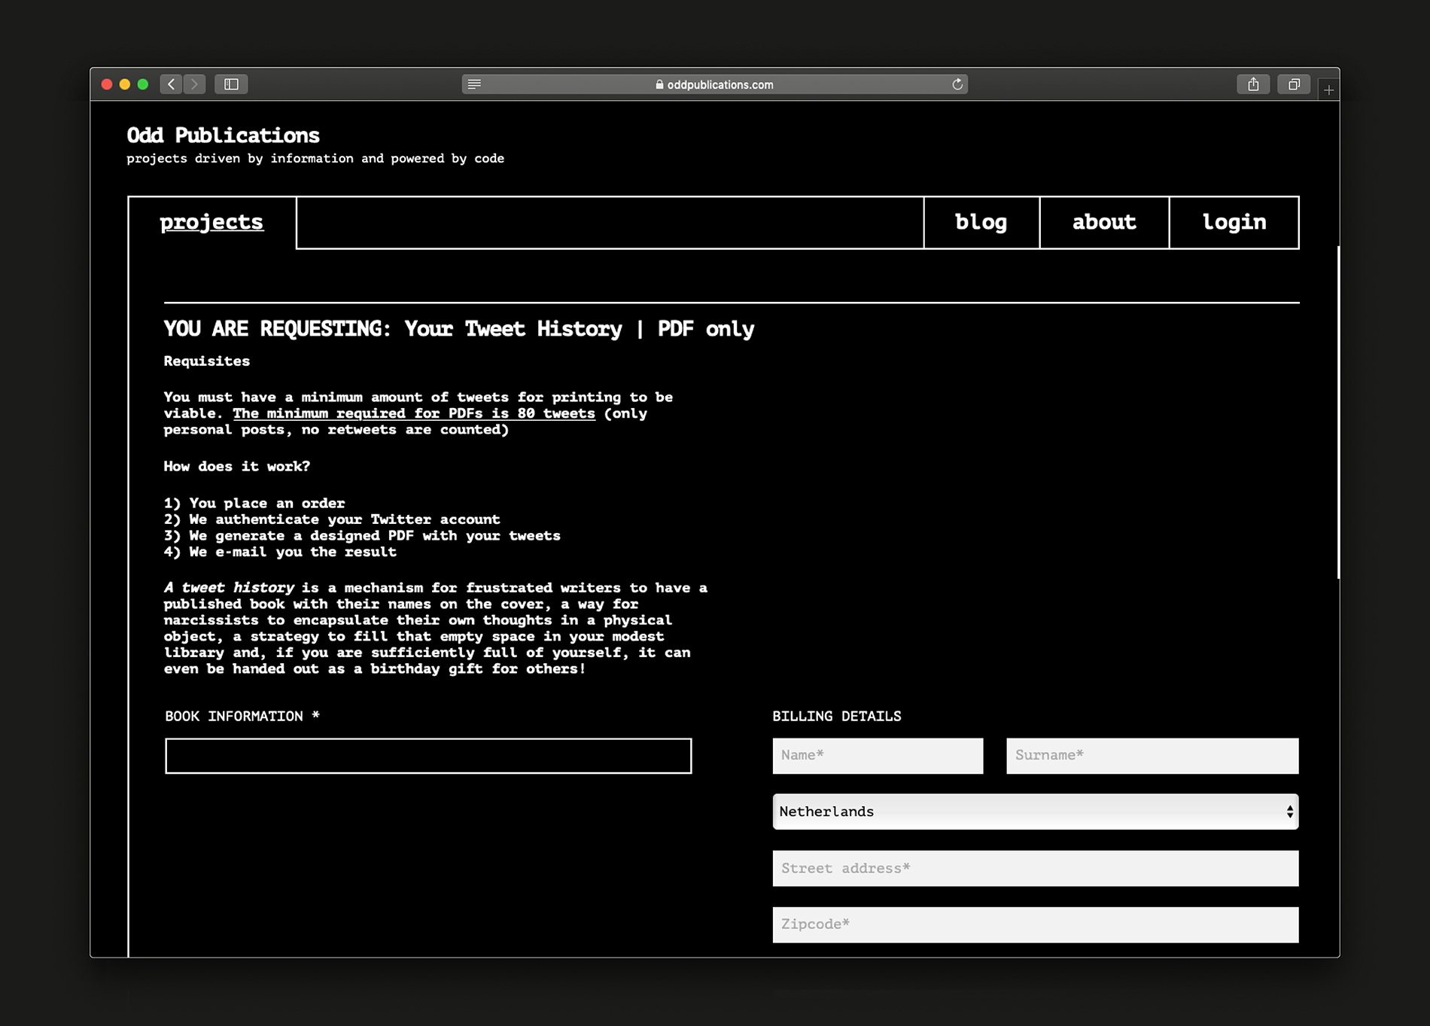Go forward with Safari's forward arrow
This screenshot has width=1430, height=1026.
194,84
